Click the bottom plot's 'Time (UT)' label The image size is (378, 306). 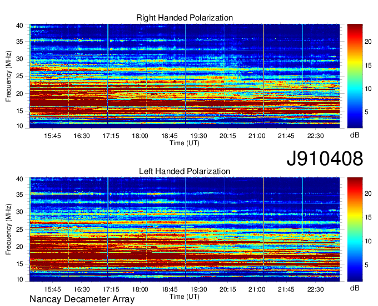pyautogui.click(x=185, y=297)
